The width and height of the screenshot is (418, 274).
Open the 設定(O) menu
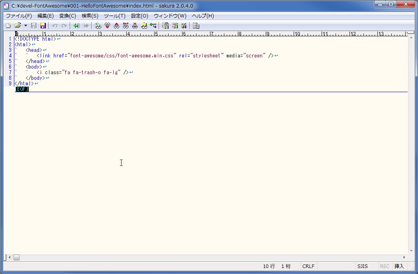click(140, 16)
